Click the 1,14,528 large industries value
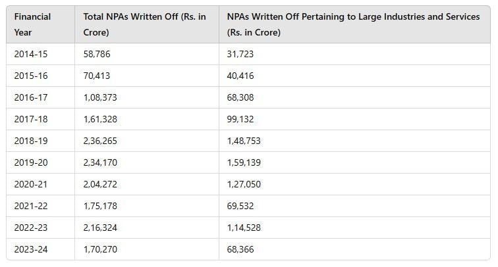 pyautogui.click(x=244, y=228)
